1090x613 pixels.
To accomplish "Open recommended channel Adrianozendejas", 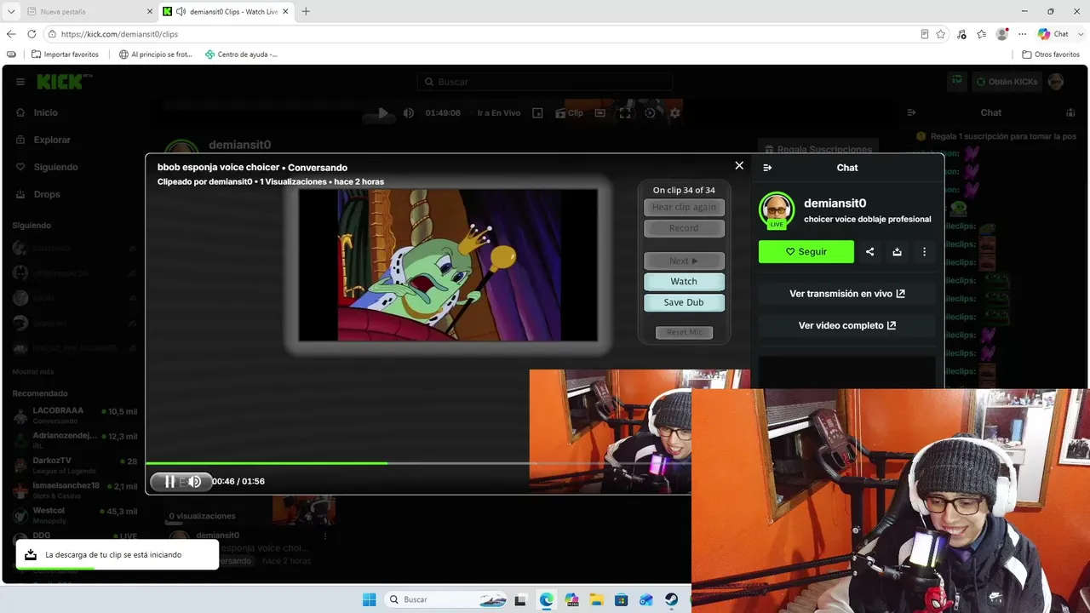I will (75, 440).
